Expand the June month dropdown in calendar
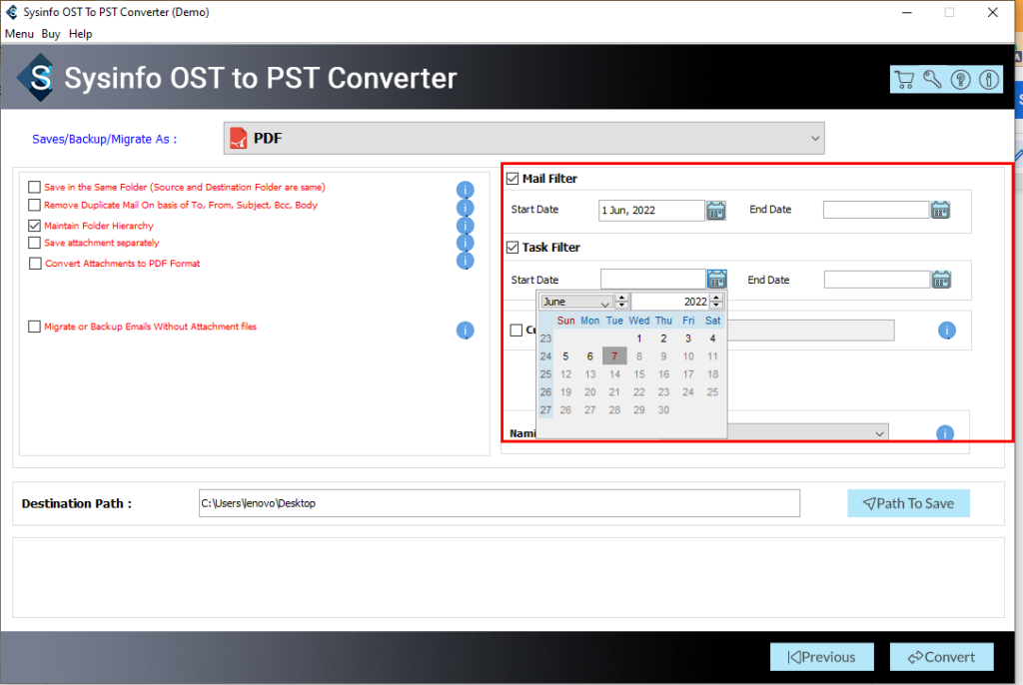 coord(576,302)
